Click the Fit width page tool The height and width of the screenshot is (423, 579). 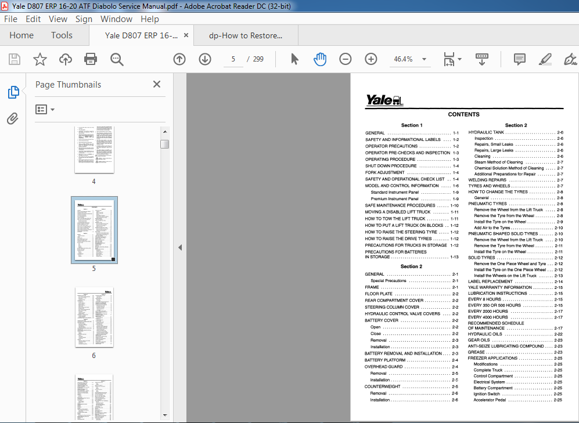(449, 59)
